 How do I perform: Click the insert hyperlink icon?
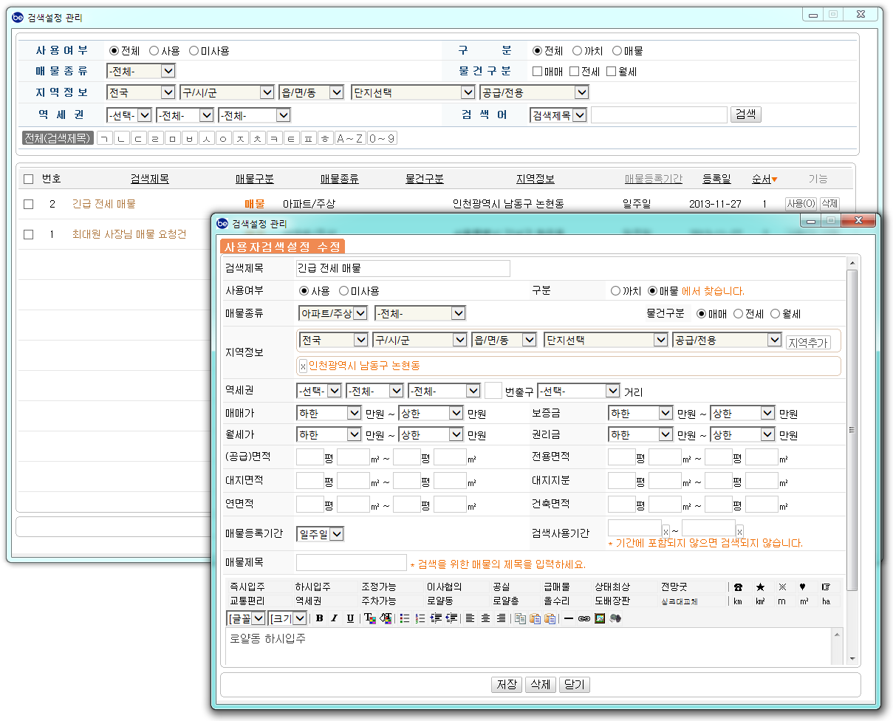point(584,618)
